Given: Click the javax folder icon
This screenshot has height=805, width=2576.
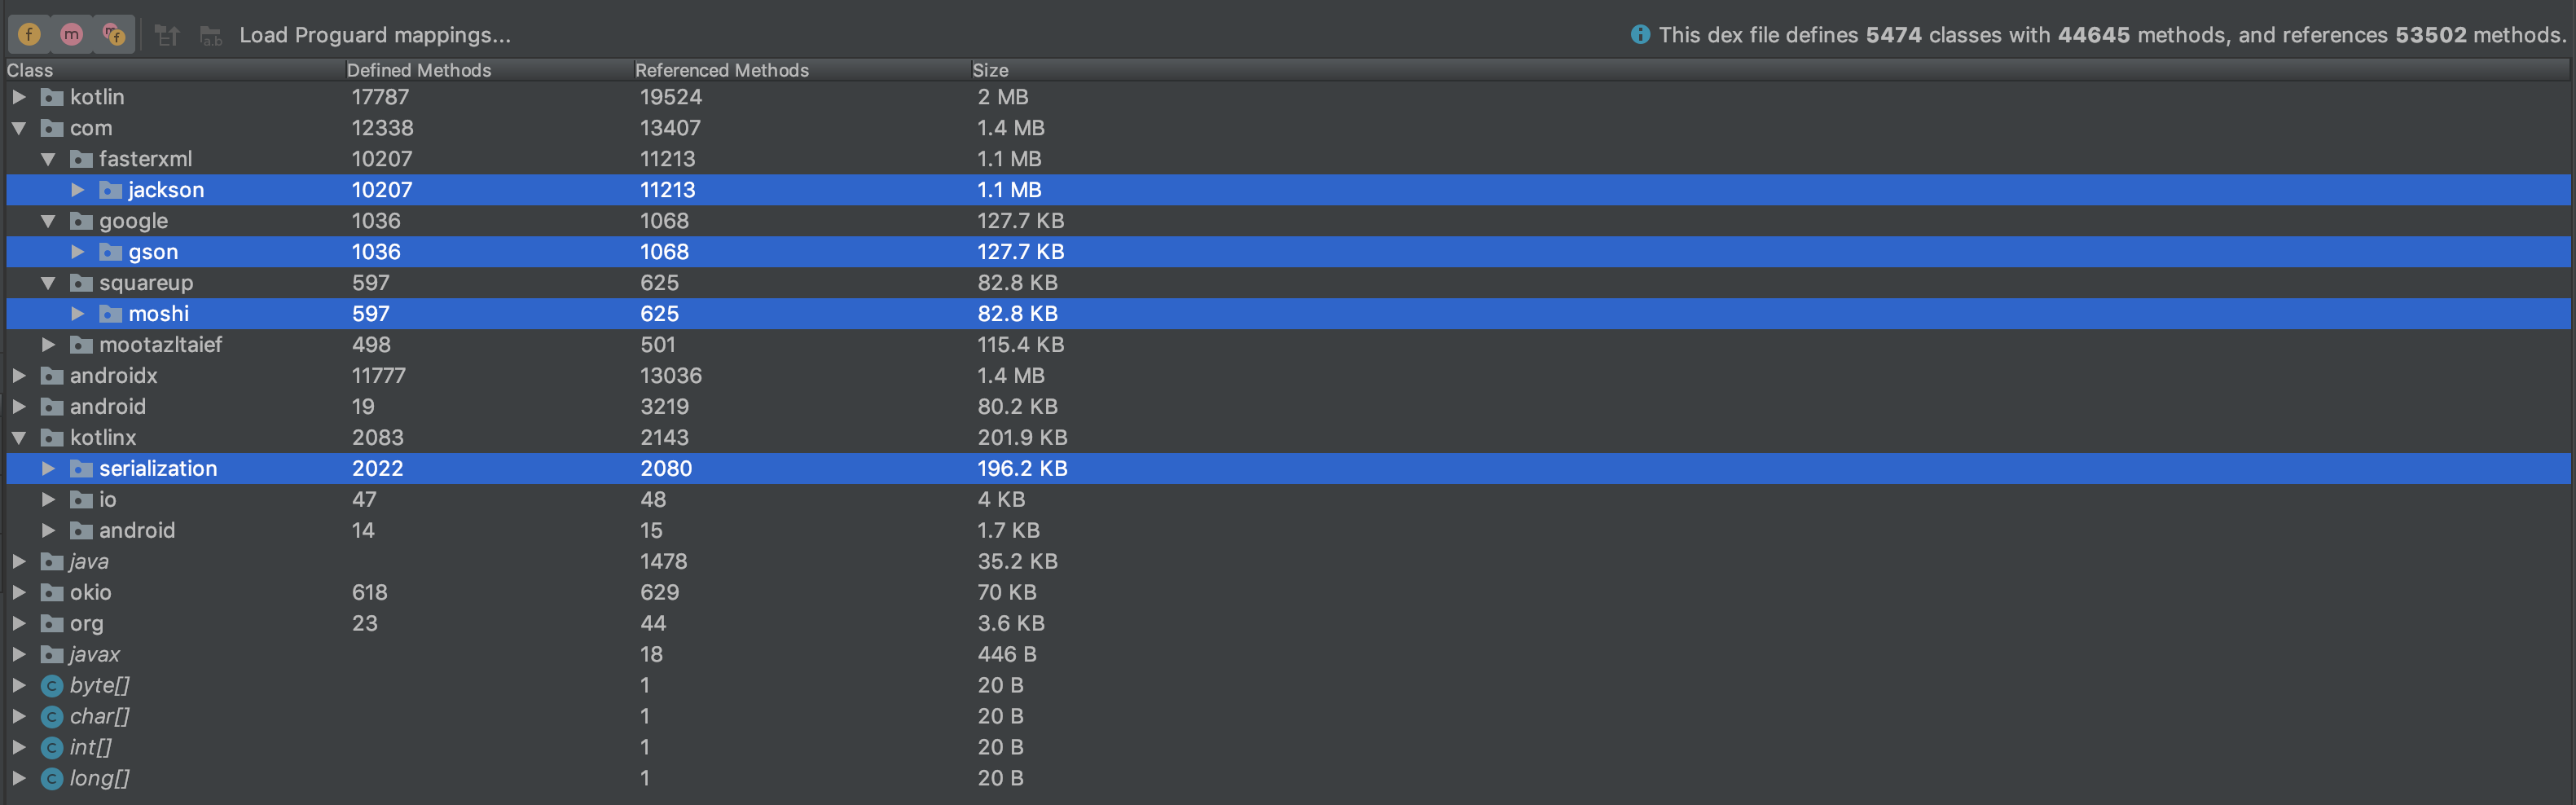Looking at the screenshot, I should [x=52, y=655].
